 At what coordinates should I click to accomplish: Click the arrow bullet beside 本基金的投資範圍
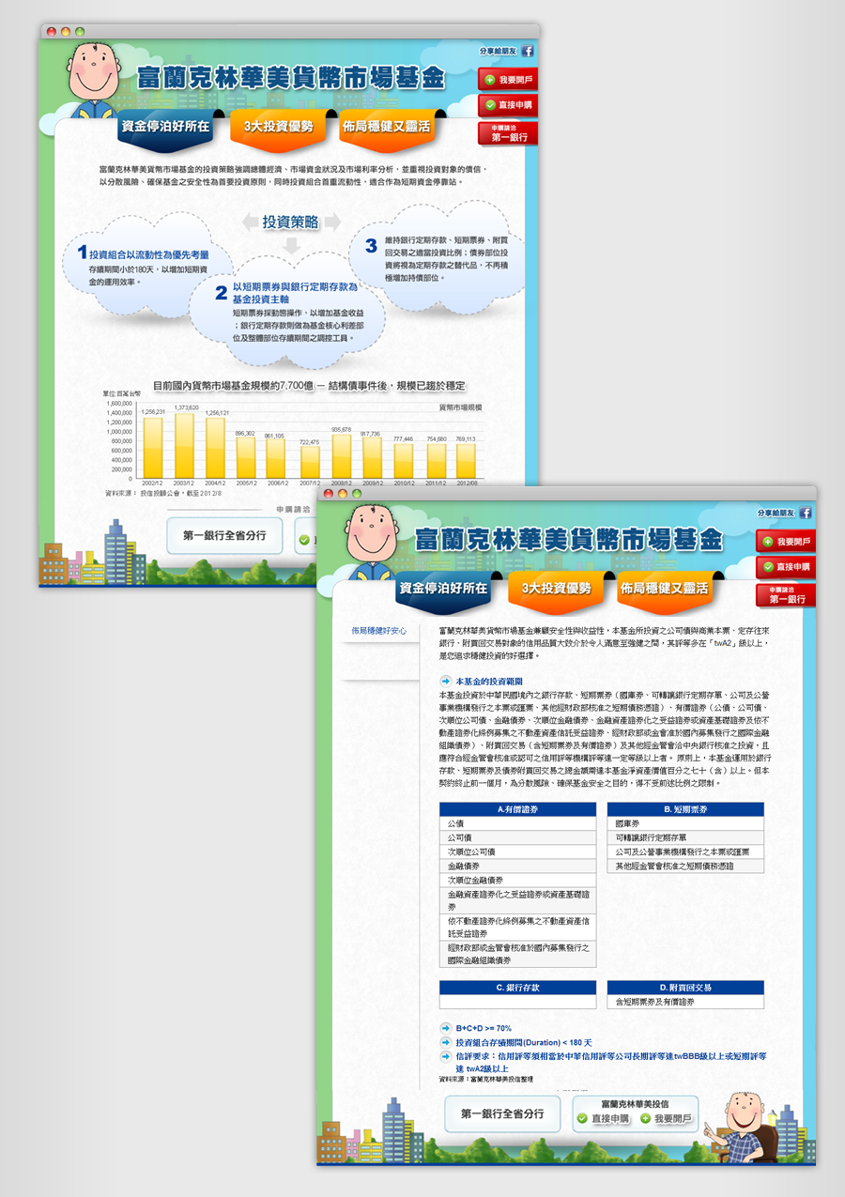coord(445,680)
